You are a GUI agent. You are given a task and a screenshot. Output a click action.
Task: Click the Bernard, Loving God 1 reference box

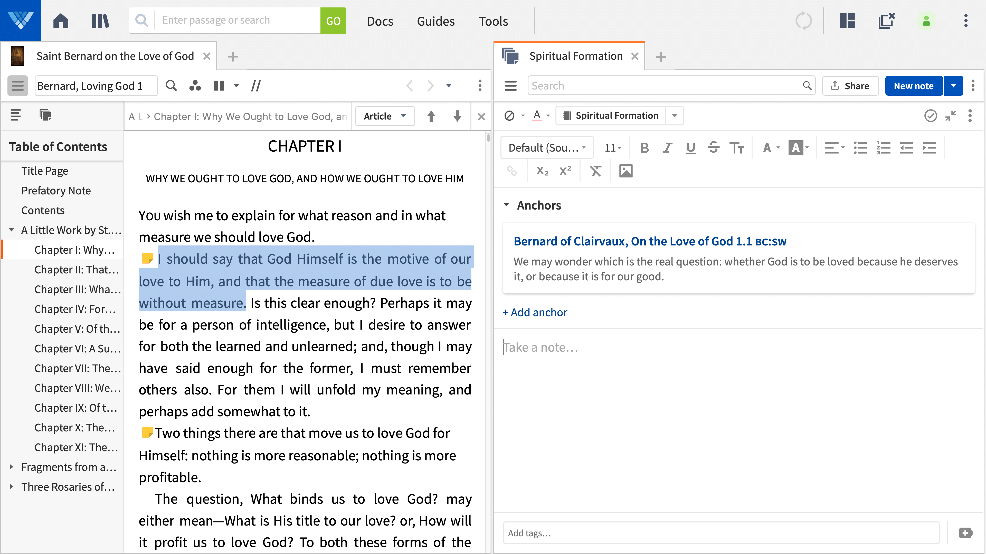pos(96,86)
